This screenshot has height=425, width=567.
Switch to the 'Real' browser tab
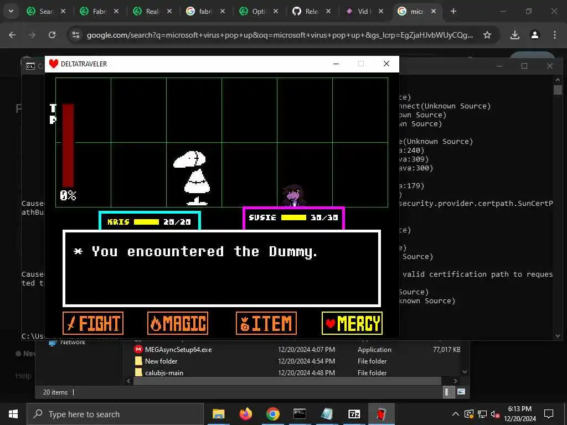[x=153, y=11]
